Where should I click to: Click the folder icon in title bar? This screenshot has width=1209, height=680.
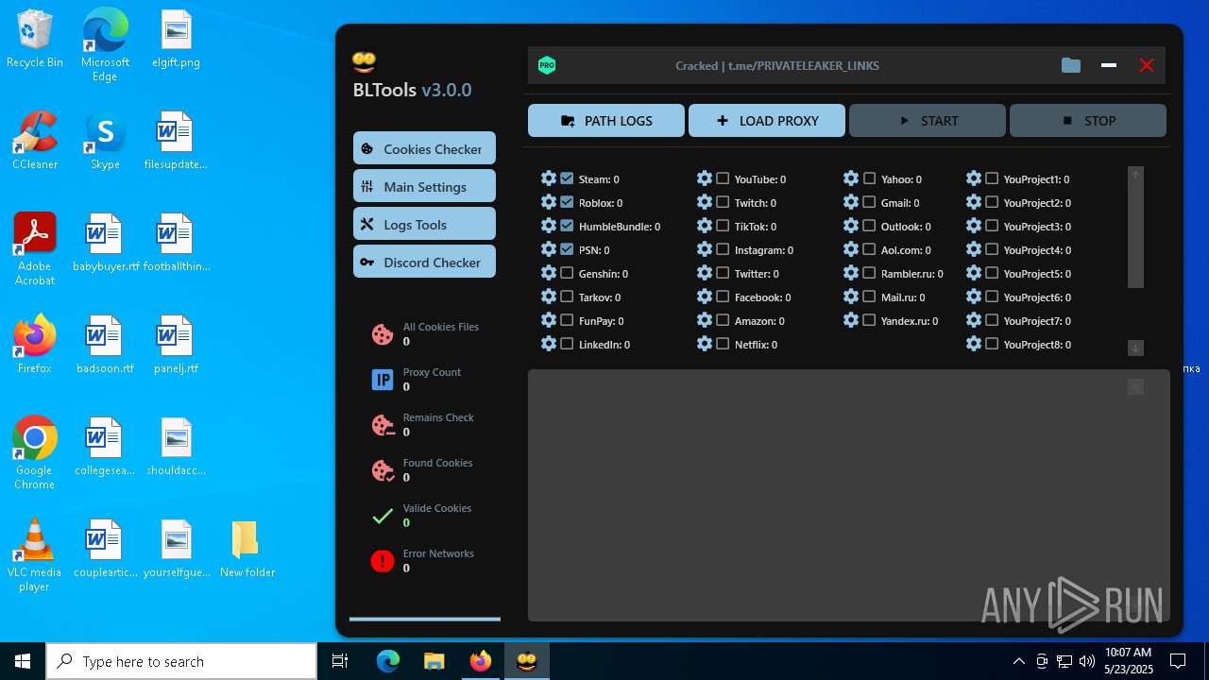coord(1070,65)
